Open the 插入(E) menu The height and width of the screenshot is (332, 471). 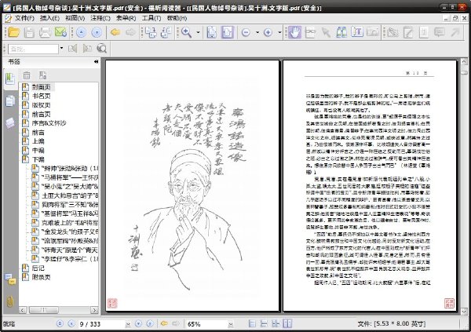tap(50, 18)
